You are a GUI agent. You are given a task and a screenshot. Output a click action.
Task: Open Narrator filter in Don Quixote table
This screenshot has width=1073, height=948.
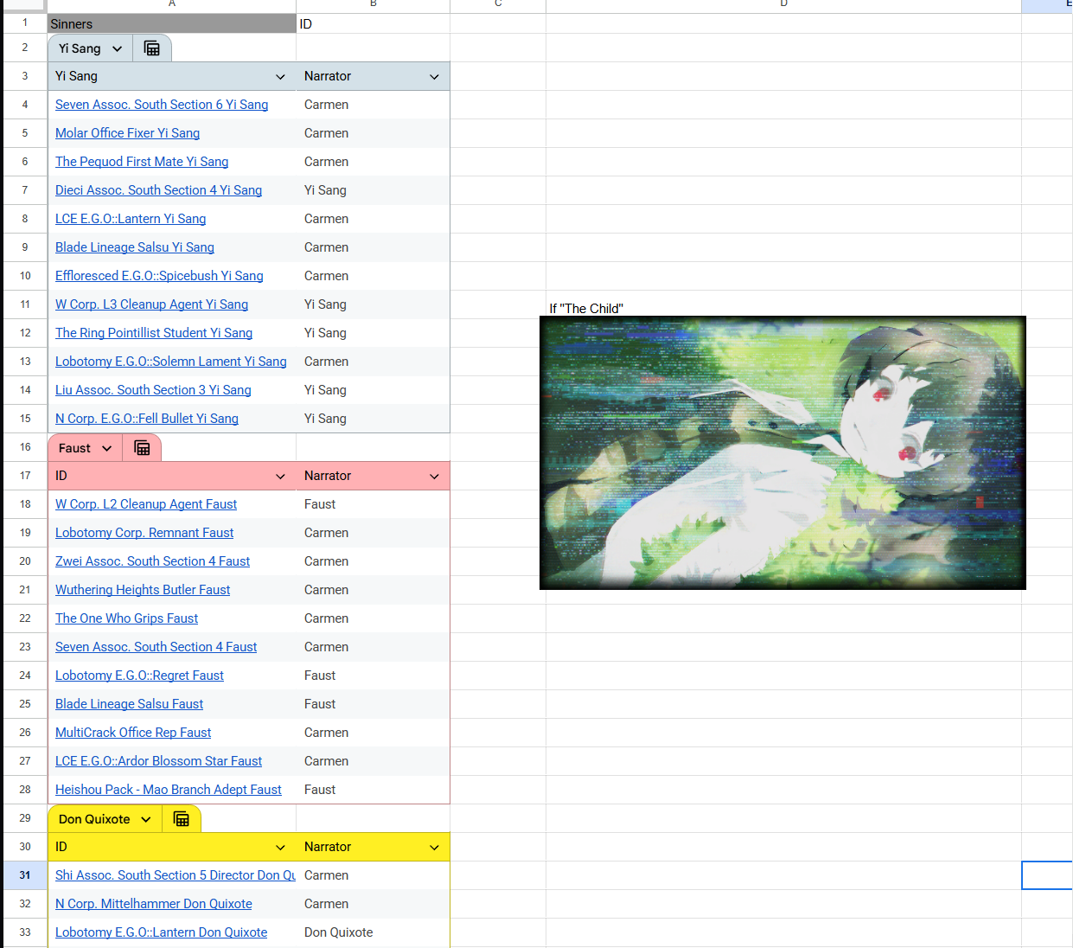click(434, 848)
